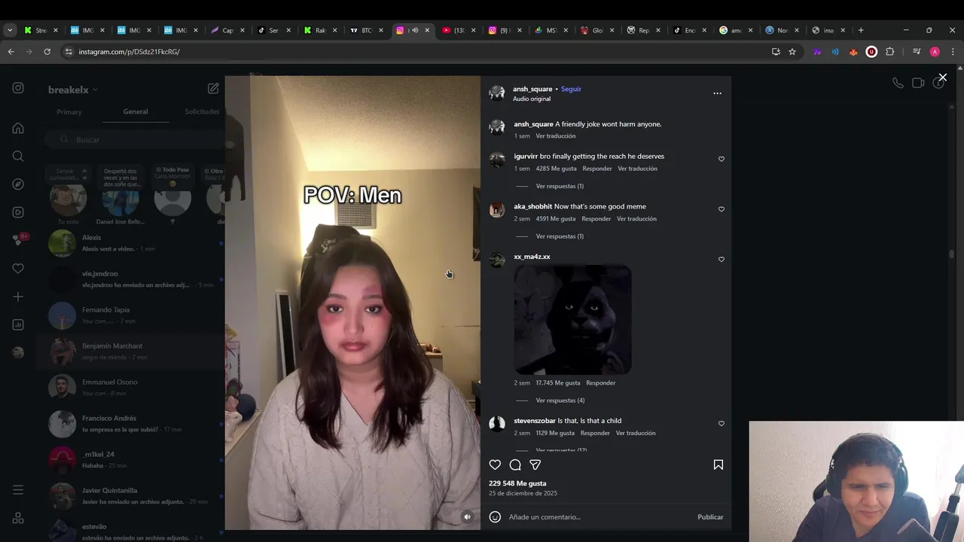Open the Search magnifier in sidebar

tap(18, 156)
